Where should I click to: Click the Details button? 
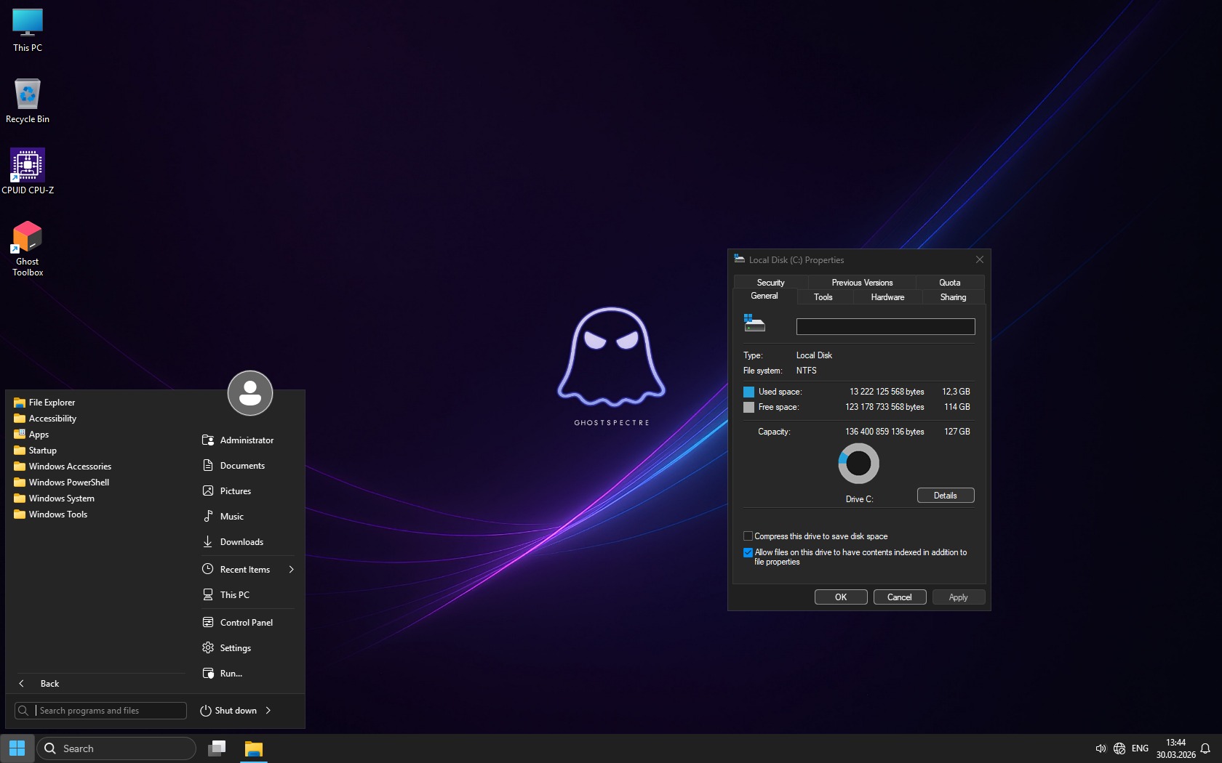click(x=945, y=496)
